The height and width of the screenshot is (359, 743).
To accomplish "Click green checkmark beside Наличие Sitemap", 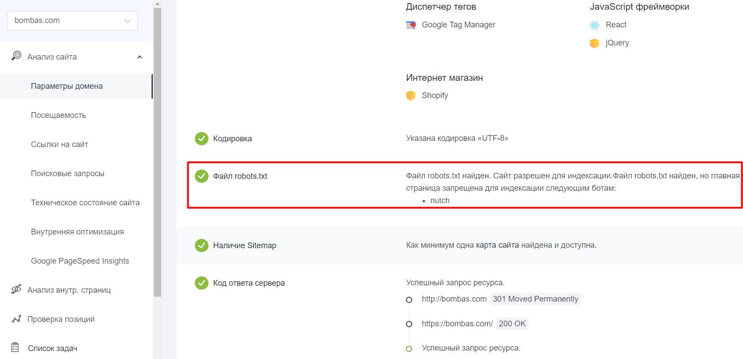I will pyautogui.click(x=201, y=246).
